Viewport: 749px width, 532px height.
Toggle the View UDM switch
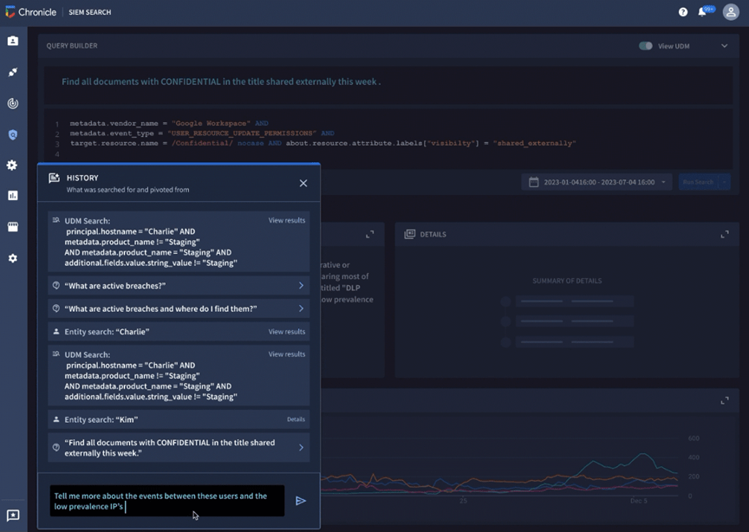(645, 46)
